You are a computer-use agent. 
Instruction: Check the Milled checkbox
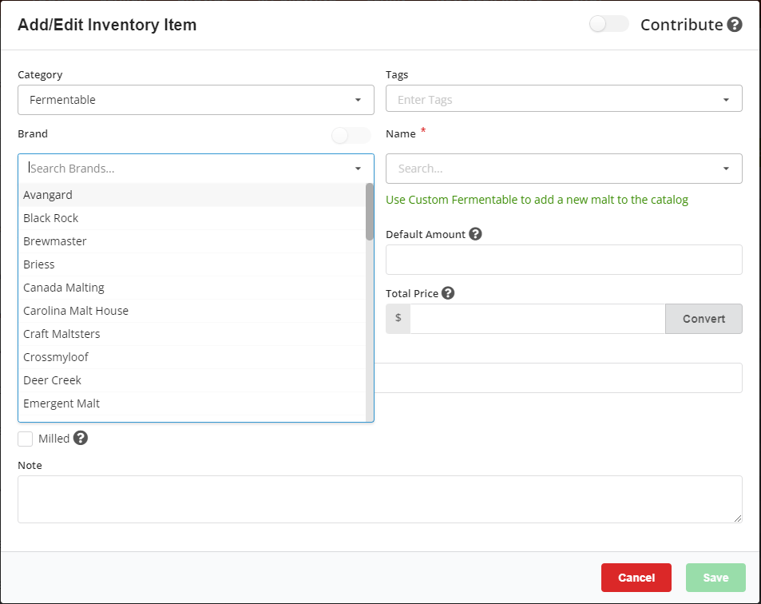coord(26,439)
